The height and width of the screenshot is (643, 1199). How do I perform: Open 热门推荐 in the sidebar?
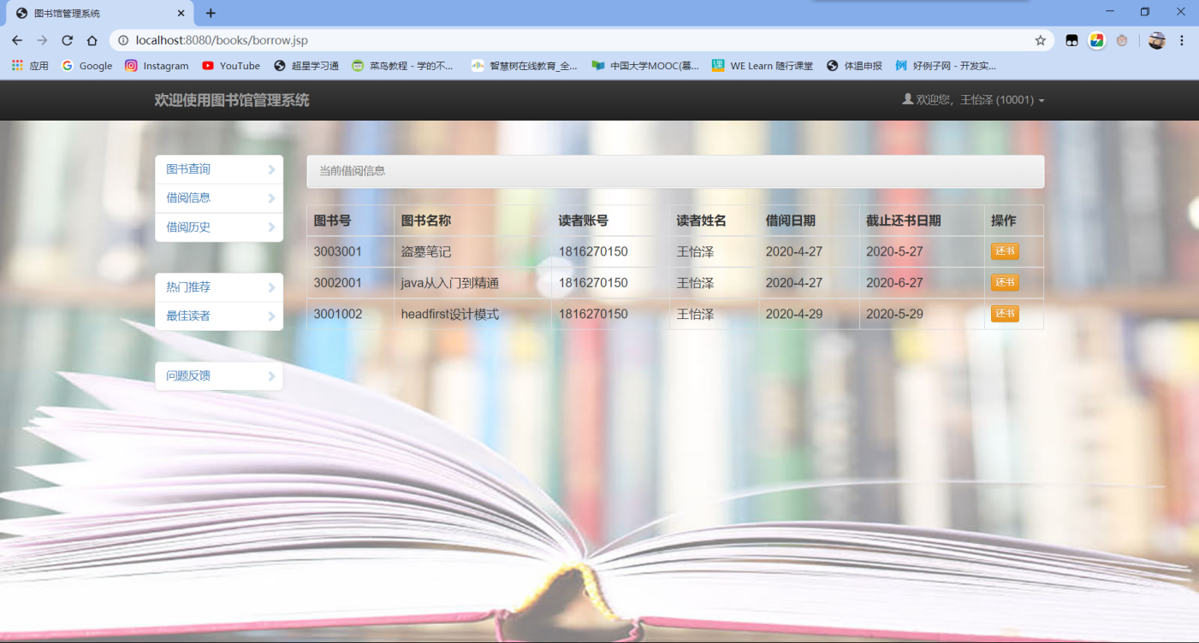tap(219, 287)
